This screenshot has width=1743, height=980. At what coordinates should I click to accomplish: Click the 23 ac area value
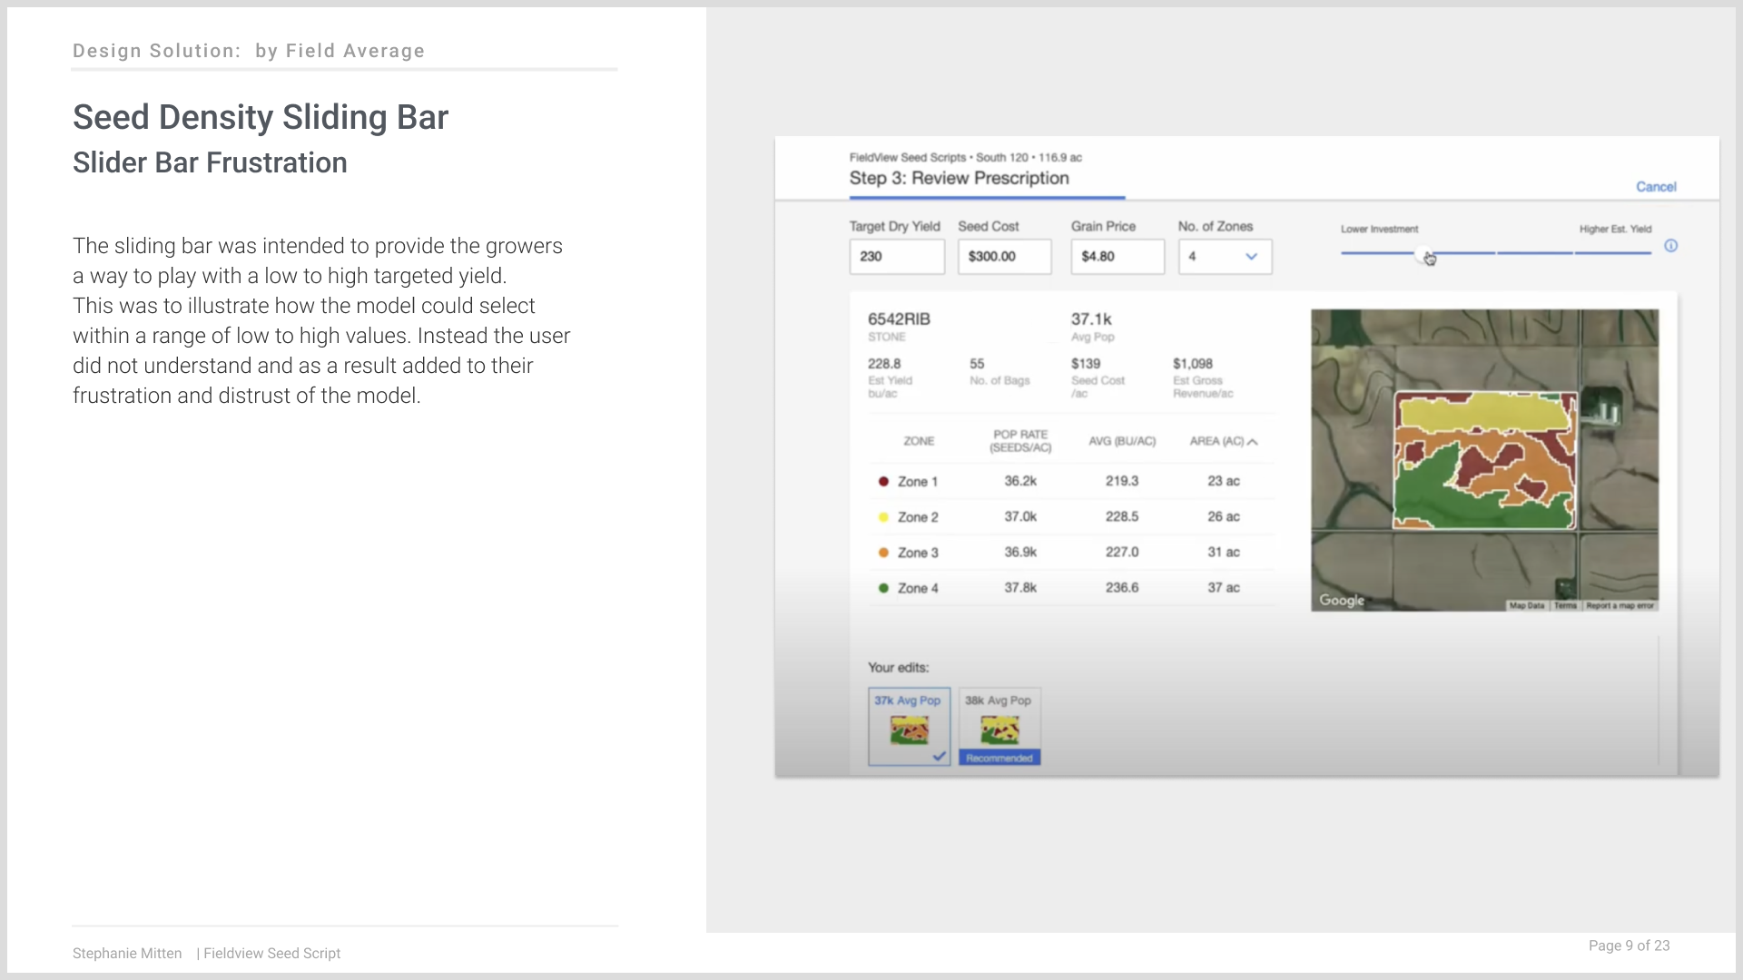pyautogui.click(x=1224, y=481)
